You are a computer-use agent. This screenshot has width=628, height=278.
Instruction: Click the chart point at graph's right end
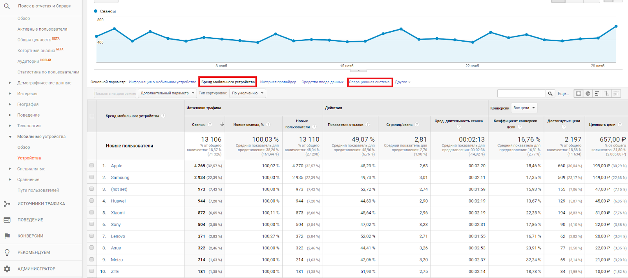click(616, 26)
